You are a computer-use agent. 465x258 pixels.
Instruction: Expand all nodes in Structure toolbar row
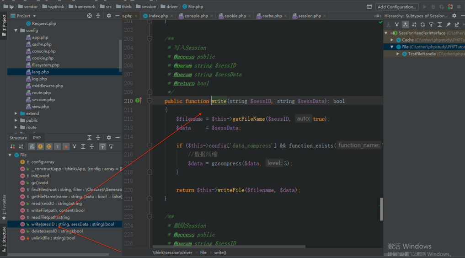tap(83, 146)
